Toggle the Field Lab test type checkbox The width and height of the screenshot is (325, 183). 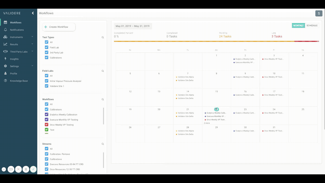46,47
